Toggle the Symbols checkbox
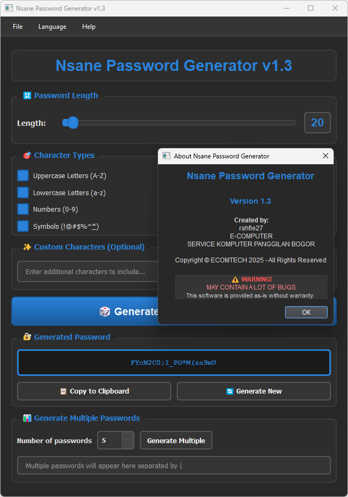The image size is (348, 497). point(23,226)
